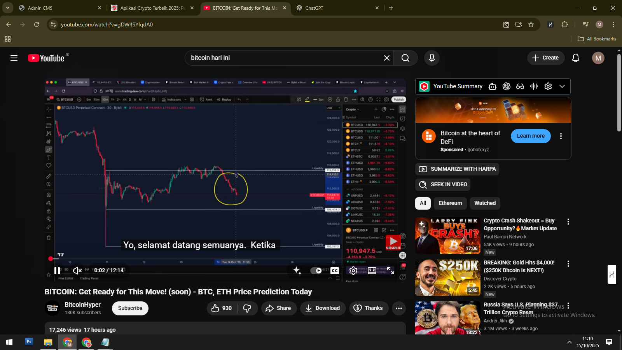Open options menu for Crypto Crash Shakeout video
The height and width of the screenshot is (350, 622).
[x=568, y=222]
